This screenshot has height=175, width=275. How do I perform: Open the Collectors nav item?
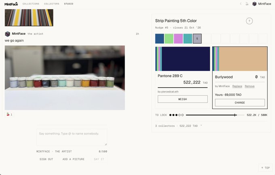click(52, 4)
